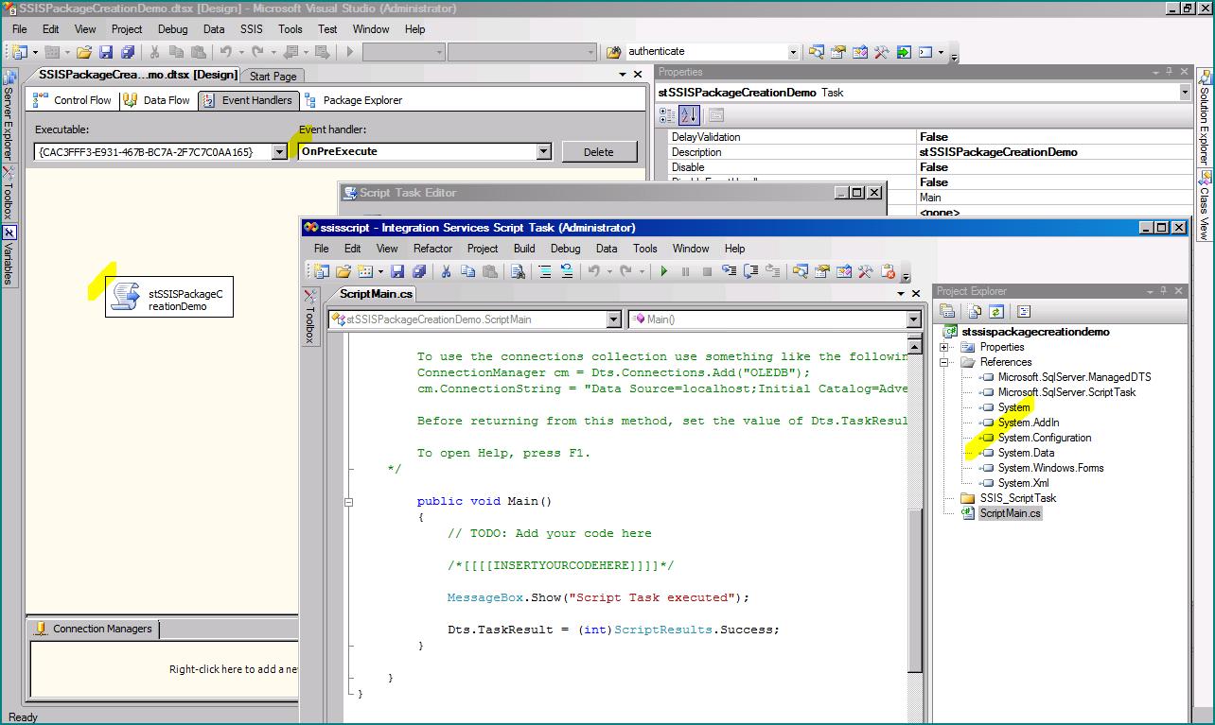This screenshot has width=1215, height=725.
Task: Switch to Control Flow tab
Action: pyautogui.click(x=73, y=100)
